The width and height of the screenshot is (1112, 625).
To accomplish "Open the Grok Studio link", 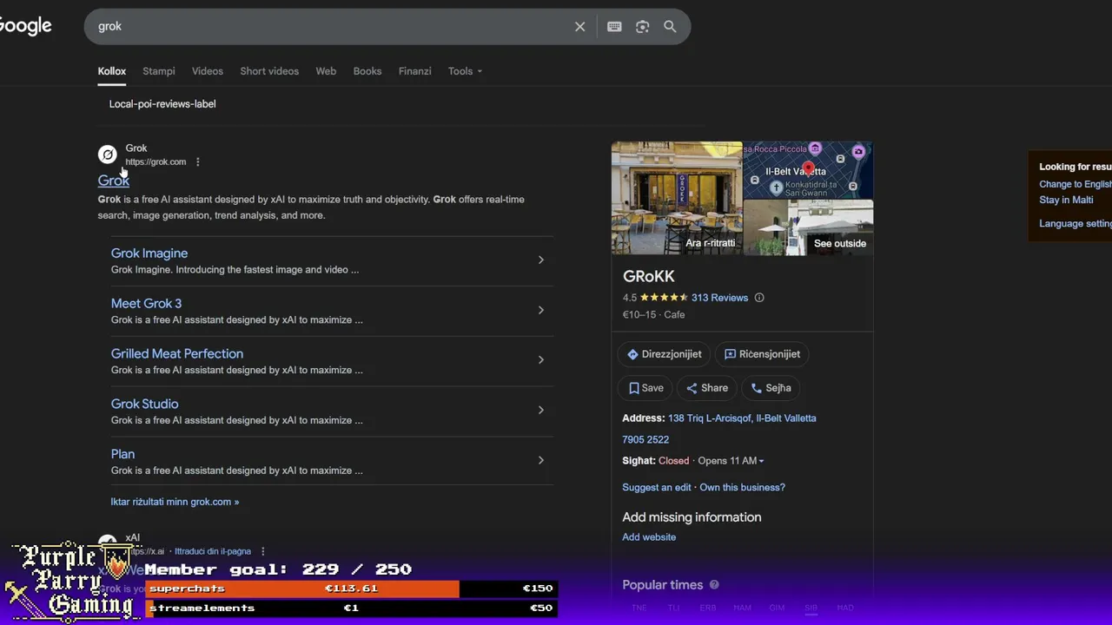I will click(x=144, y=405).
